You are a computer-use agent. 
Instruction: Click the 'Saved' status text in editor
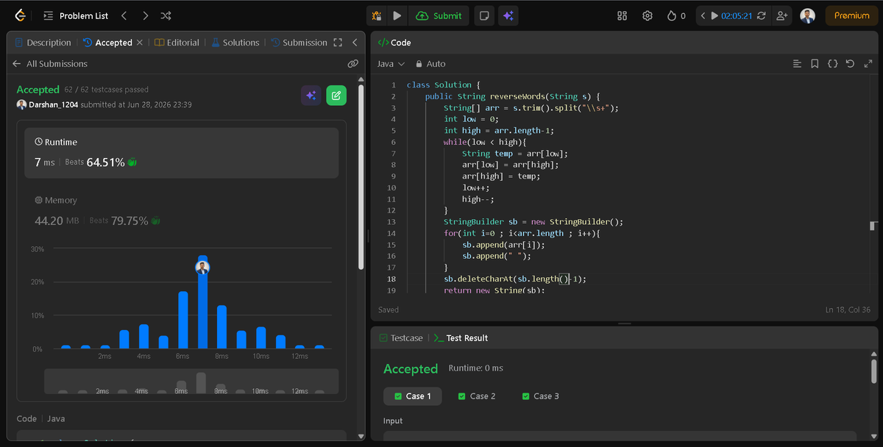pyautogui.click(x=389, y=310)
